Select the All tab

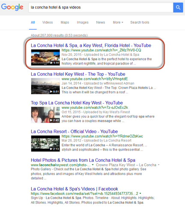pos(33,22)
